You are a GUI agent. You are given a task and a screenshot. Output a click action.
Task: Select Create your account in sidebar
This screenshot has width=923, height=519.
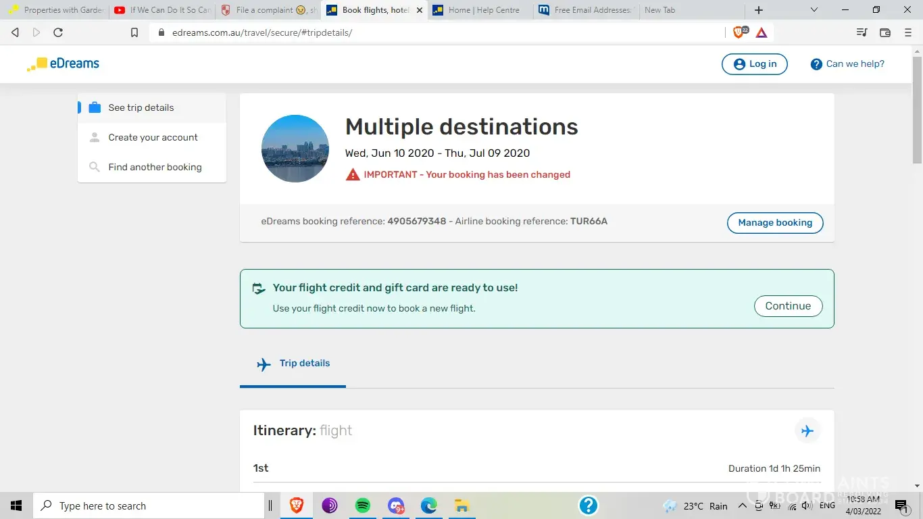153,137
